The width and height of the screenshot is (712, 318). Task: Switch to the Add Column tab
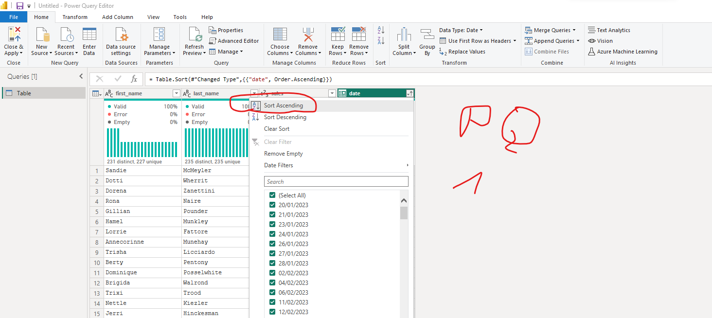coord(118,17)
